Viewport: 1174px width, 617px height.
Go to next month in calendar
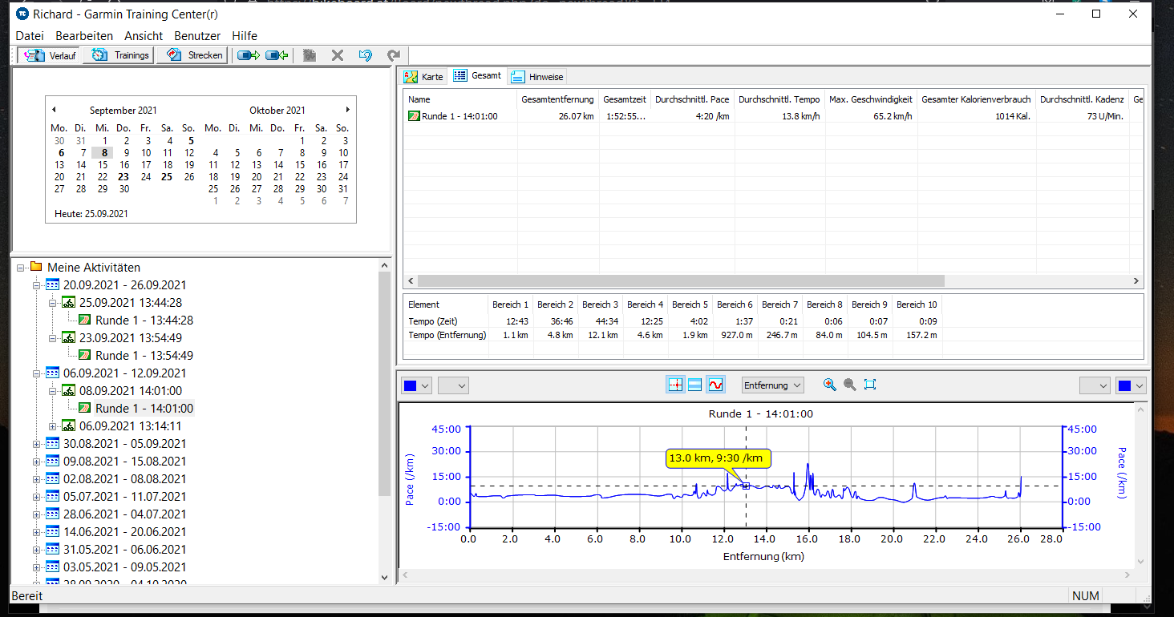[347, 110]
